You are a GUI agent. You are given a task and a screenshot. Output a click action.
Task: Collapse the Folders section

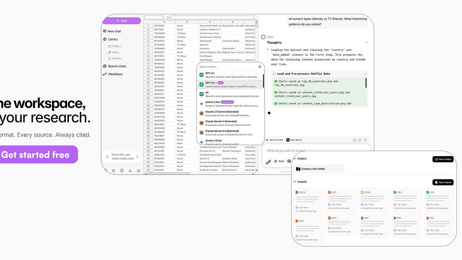tap(294, 158)
